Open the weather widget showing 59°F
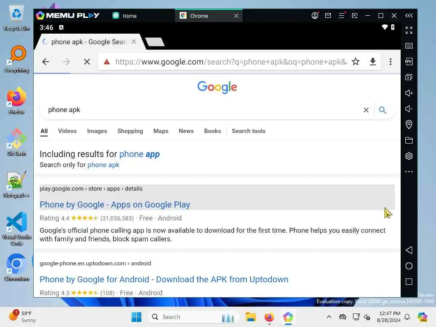 tap(22, 317)
